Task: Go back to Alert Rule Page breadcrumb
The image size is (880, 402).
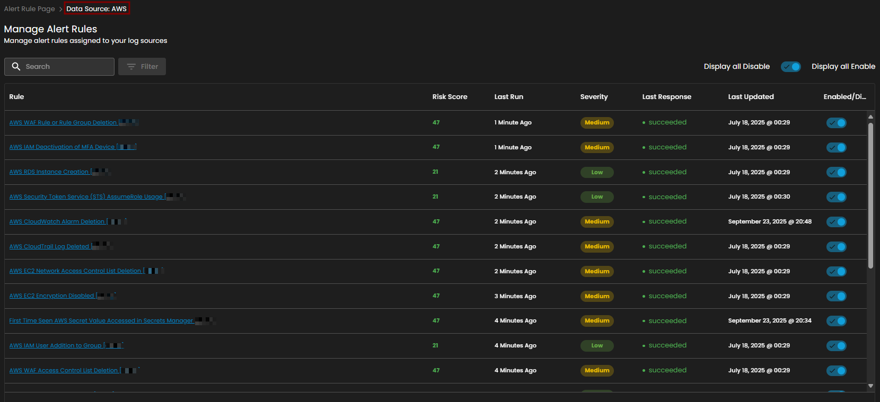Action: pos(30,9)
